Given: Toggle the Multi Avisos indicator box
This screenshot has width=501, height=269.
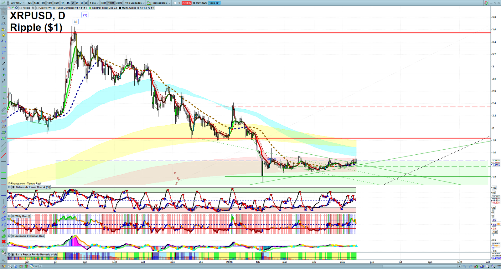Looking at the screenshot, I should 120,8.
